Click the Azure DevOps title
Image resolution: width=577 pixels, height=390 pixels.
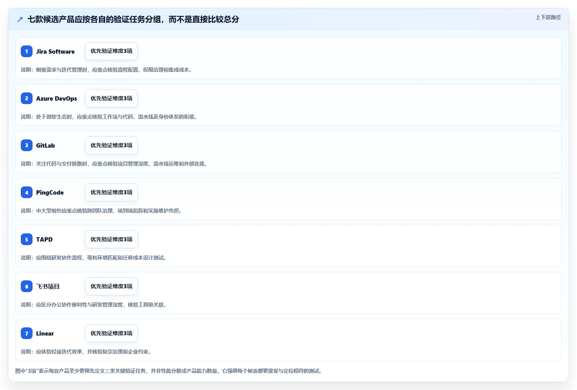tap(56, 98)
